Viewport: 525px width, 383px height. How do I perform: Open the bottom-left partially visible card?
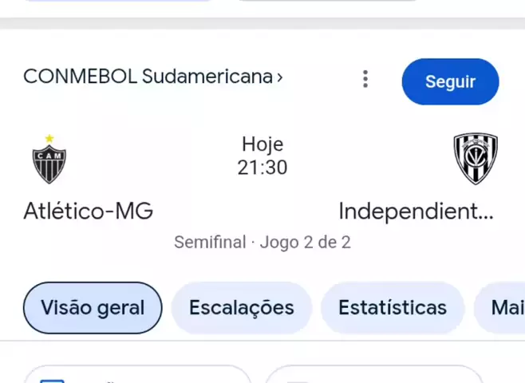[137, 376]
